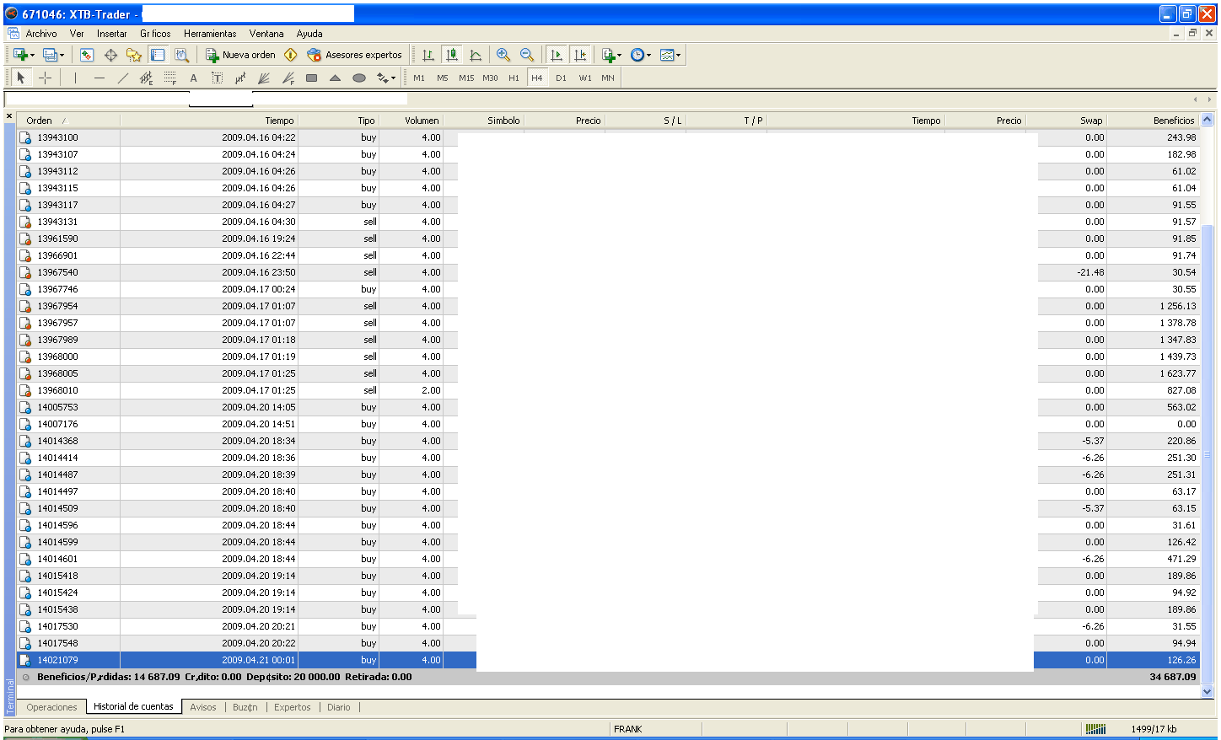Click the Nueva orden button
Viewport: 1221px width, 740px height.
(241, 55)
